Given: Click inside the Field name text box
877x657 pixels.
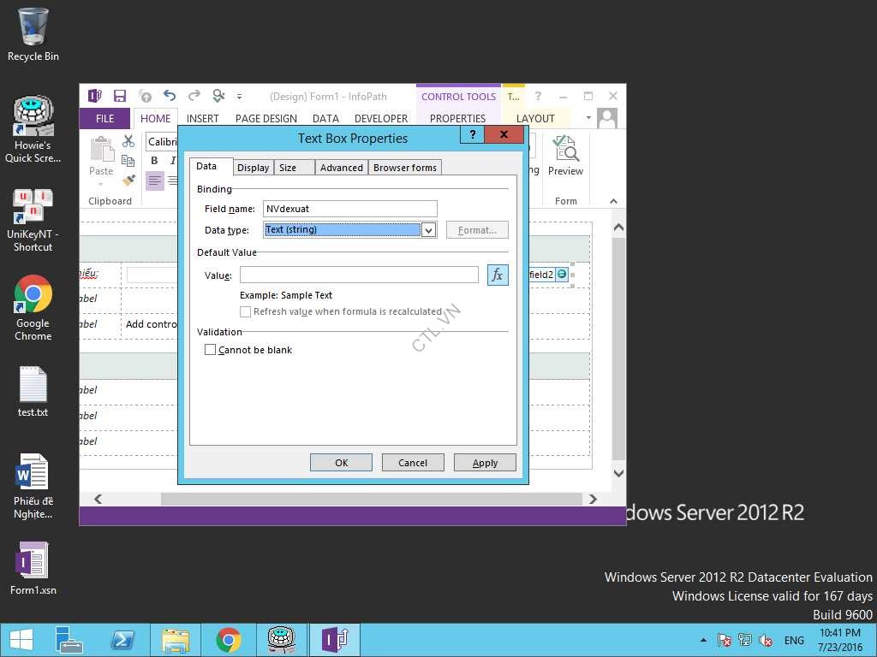Looking at the screenshot, I should (x=349, y=209).
